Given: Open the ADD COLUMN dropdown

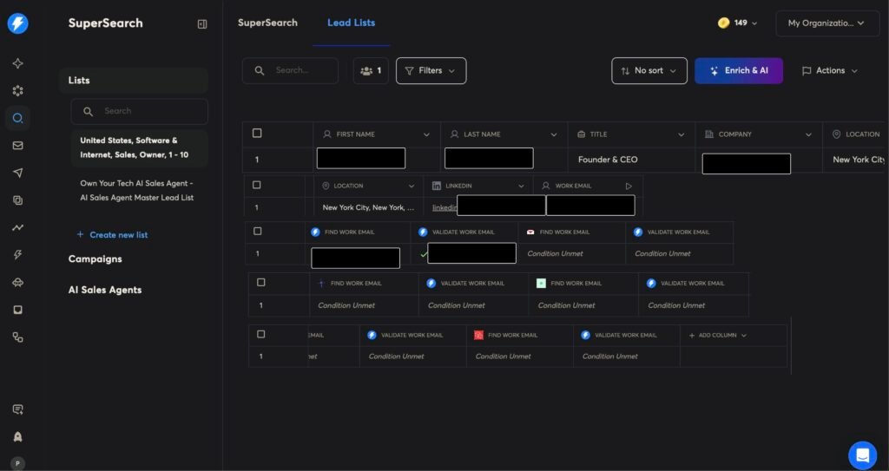Looking at the screenshot, I should (717, 336).
